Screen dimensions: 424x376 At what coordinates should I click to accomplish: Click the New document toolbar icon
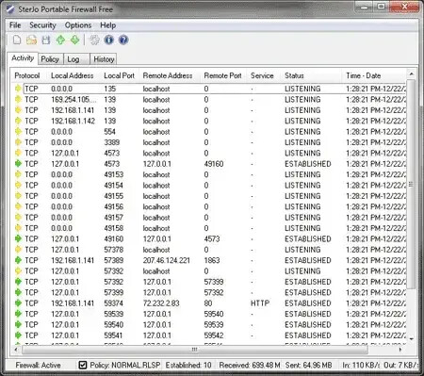pos(17,40)
